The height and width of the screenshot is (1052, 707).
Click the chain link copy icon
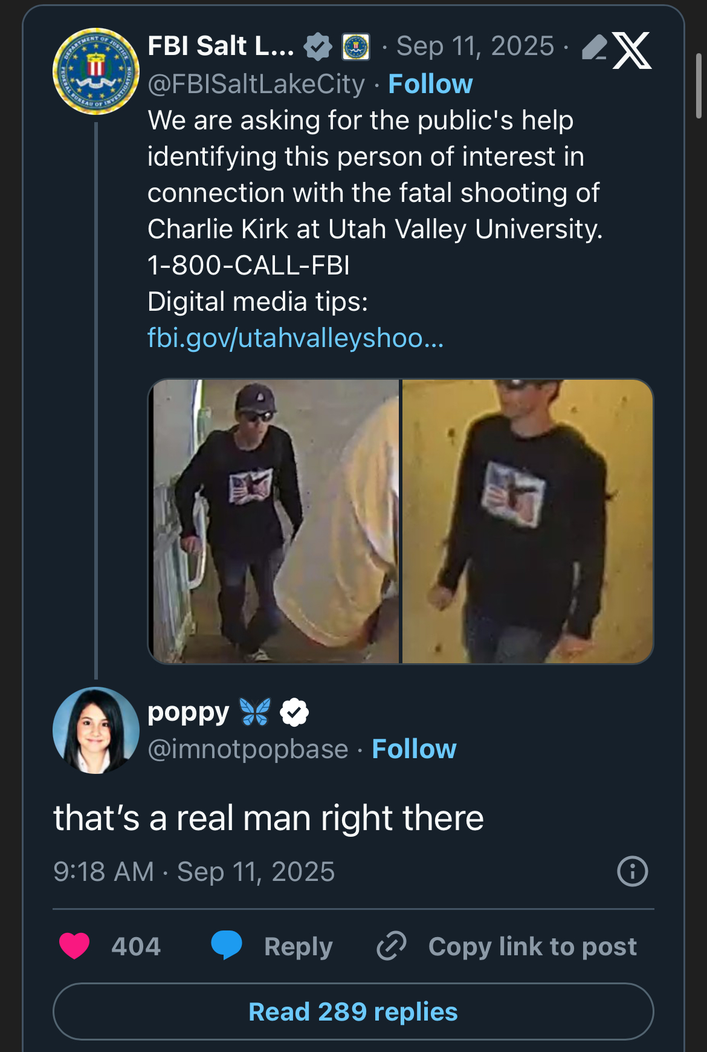pos(392,946)
